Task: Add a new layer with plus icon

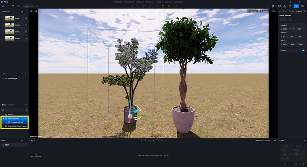Action: (22, 74)
